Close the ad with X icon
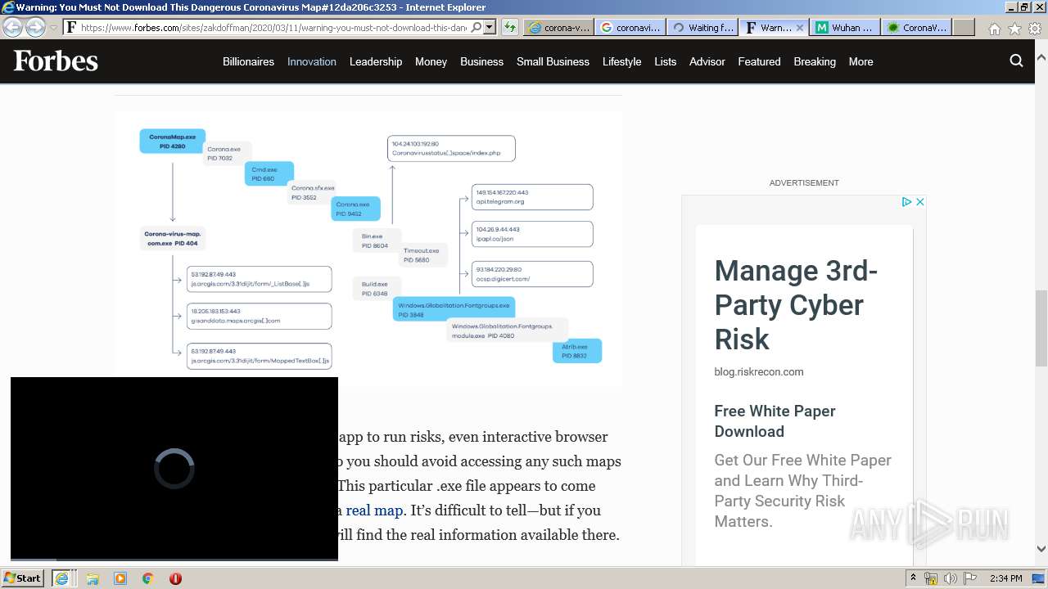1048x589 pixels. tap(919, 202)
